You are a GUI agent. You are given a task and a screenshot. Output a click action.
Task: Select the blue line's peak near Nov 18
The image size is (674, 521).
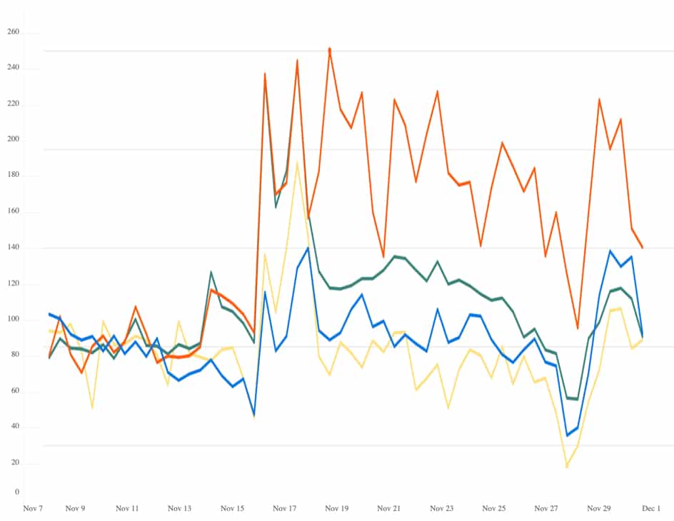308,248
